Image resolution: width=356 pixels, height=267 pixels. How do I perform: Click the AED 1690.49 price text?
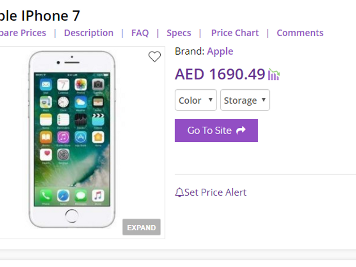220,74
